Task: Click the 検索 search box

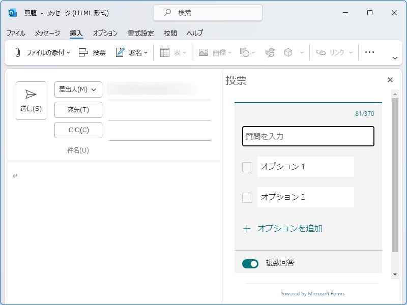Action: click(208, 12)
